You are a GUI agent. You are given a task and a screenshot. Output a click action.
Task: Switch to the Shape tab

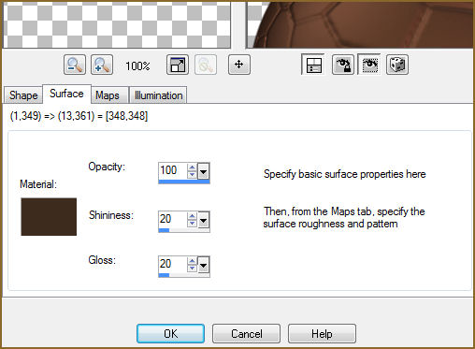[23, 95]
